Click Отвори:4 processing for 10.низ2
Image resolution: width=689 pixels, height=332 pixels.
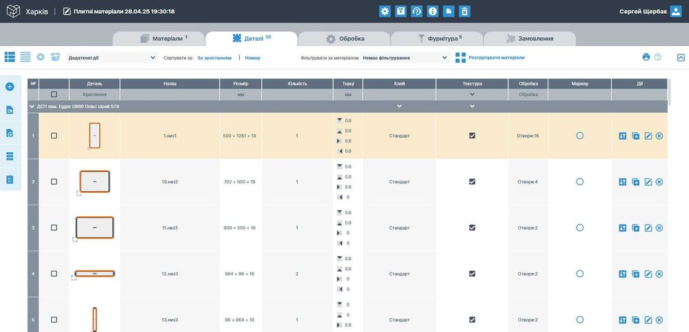(528, 182)
